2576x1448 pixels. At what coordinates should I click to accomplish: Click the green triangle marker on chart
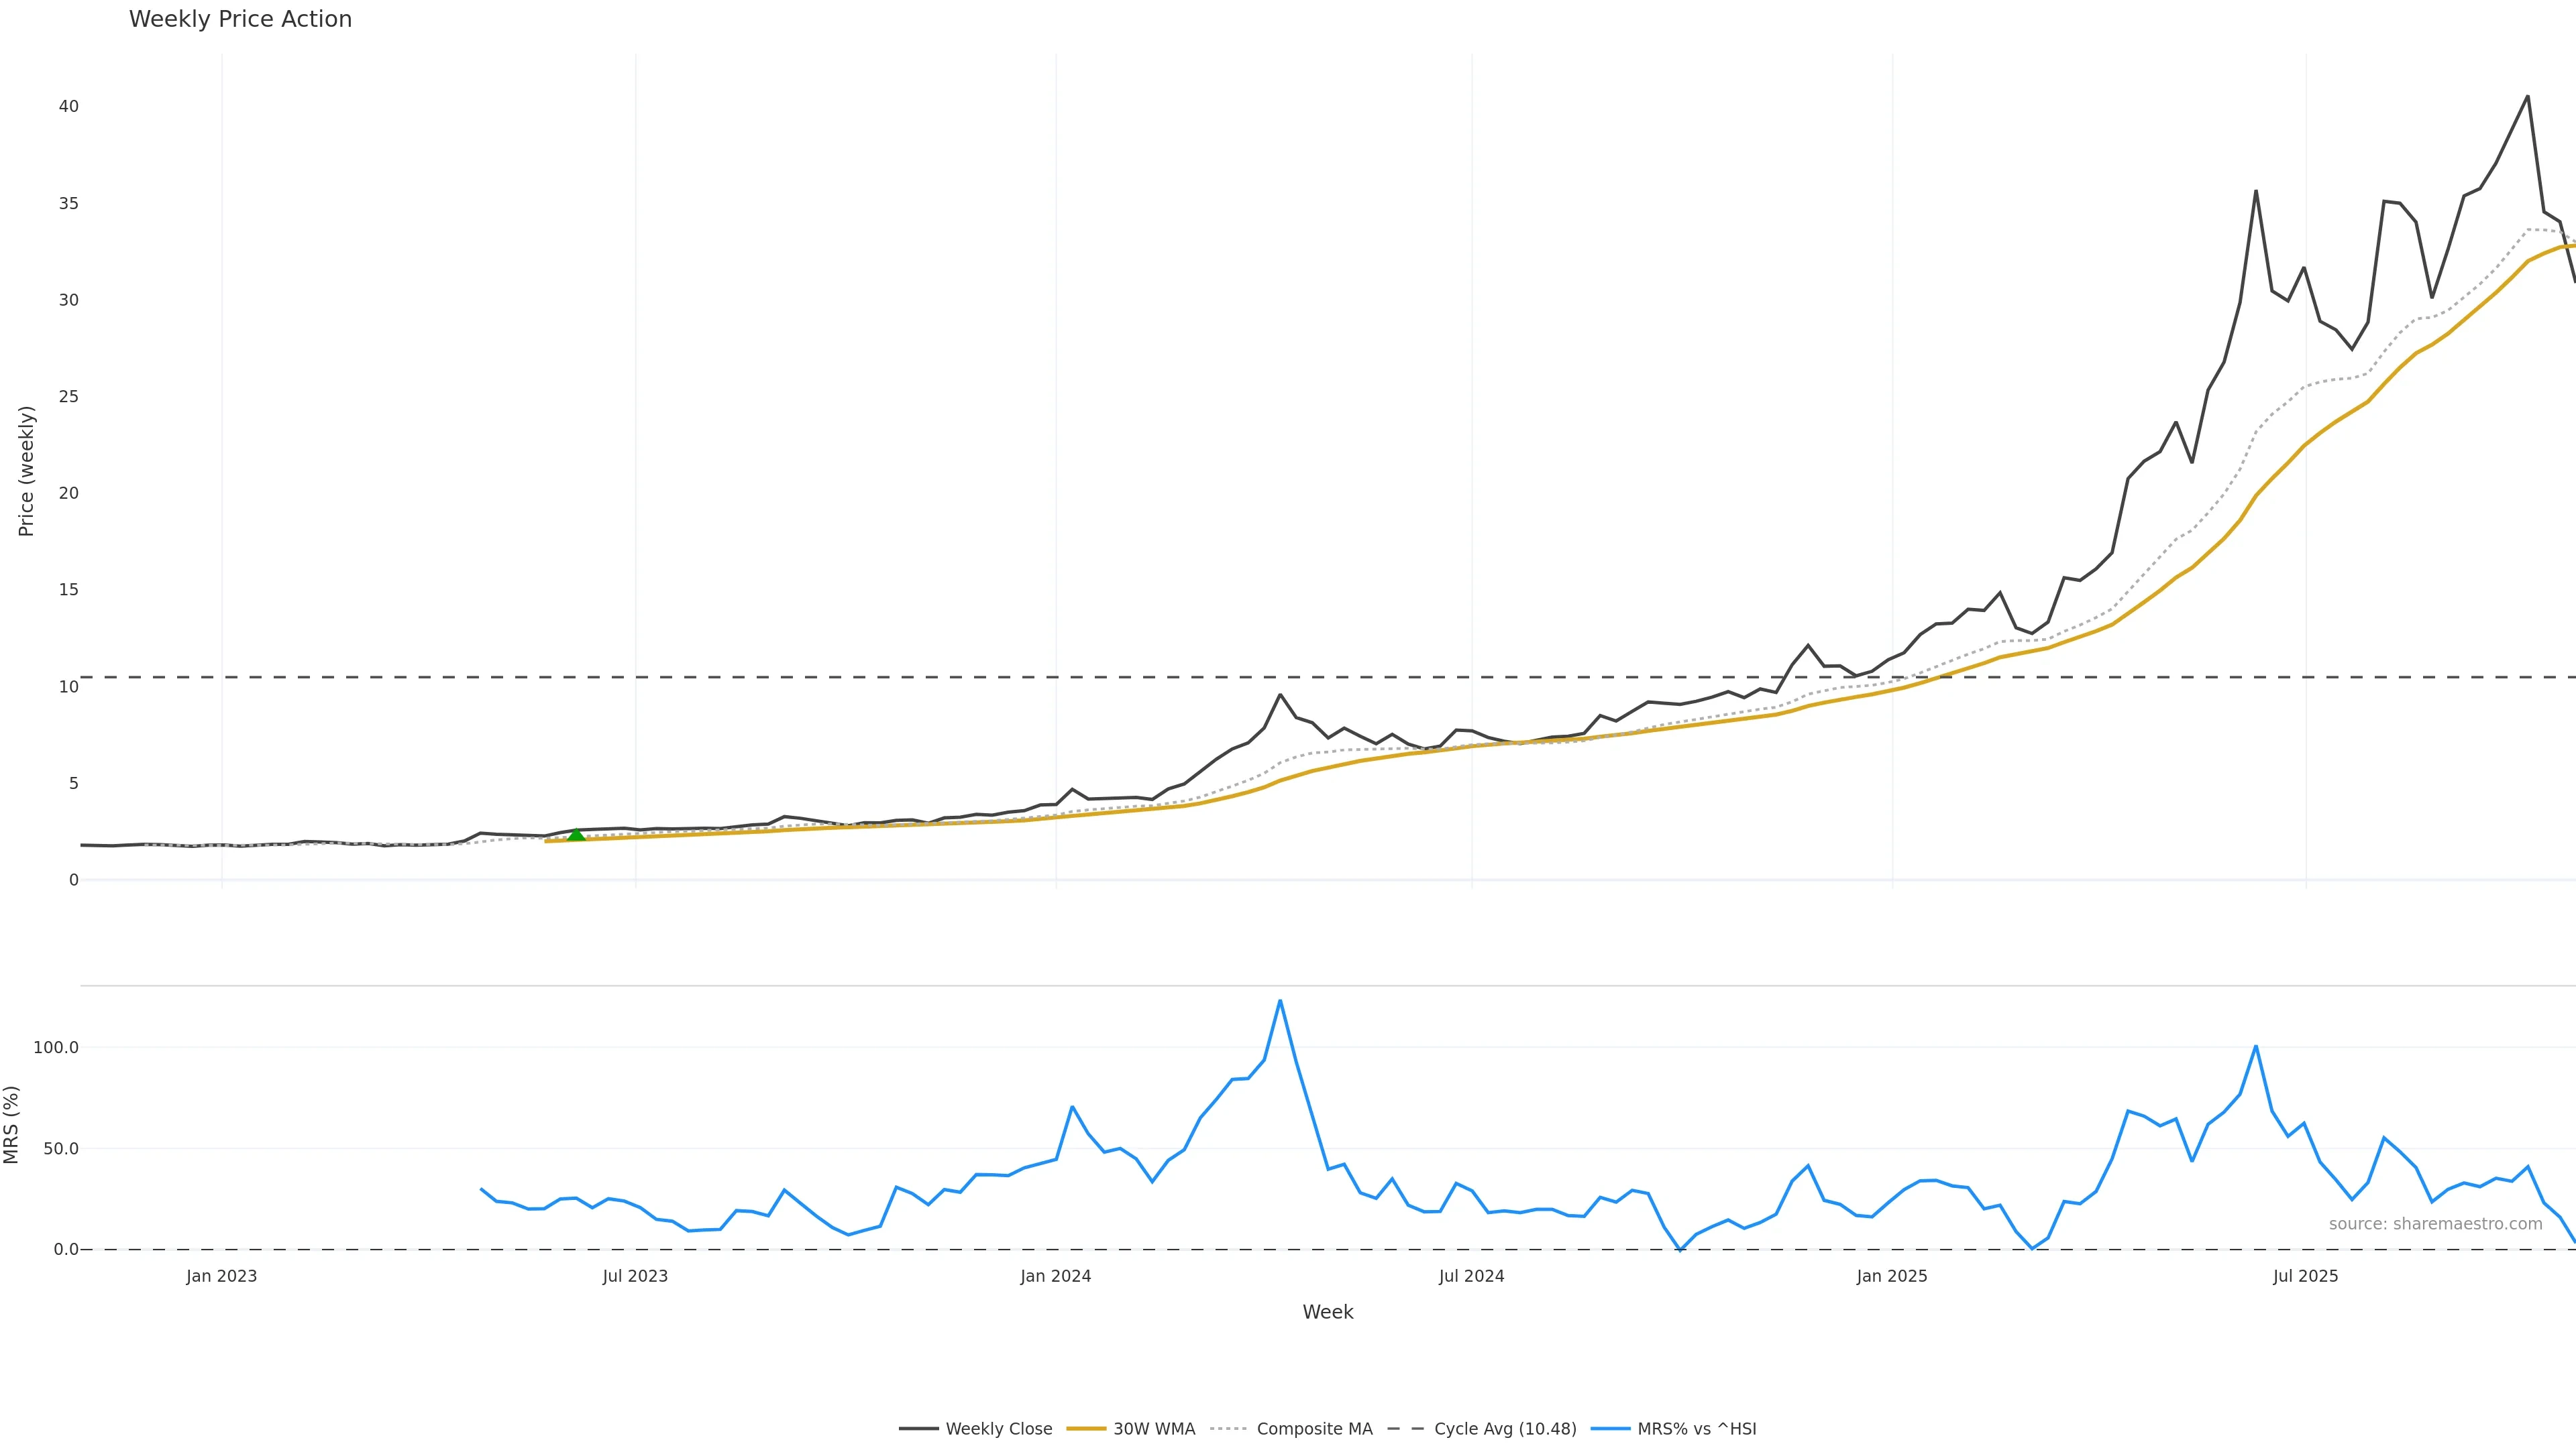click(x=576, y=835)
